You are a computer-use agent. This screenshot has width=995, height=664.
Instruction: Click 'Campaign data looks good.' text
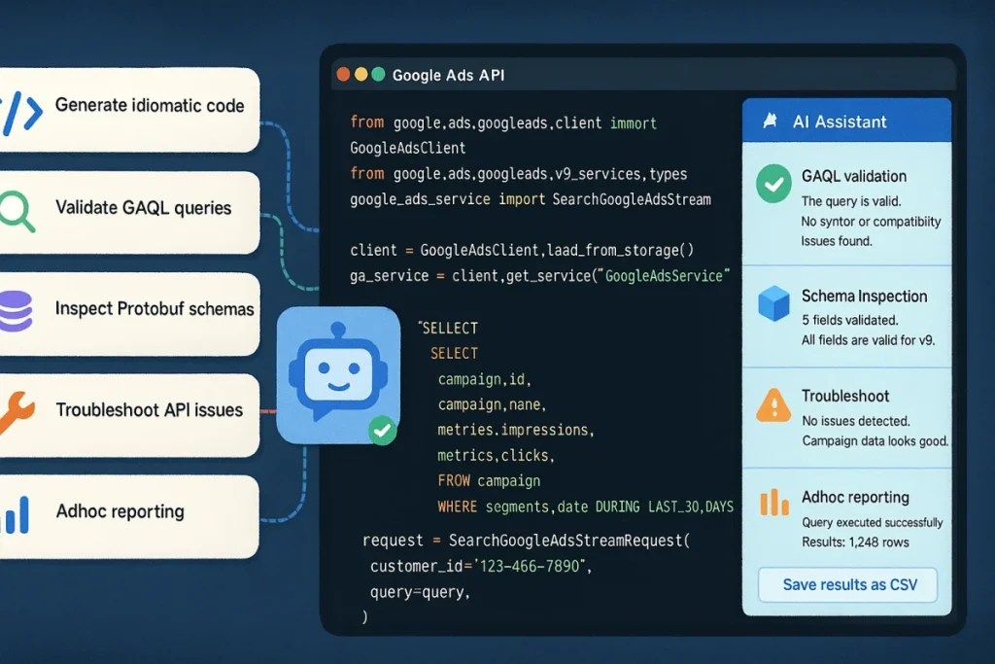tap(875, 440)
